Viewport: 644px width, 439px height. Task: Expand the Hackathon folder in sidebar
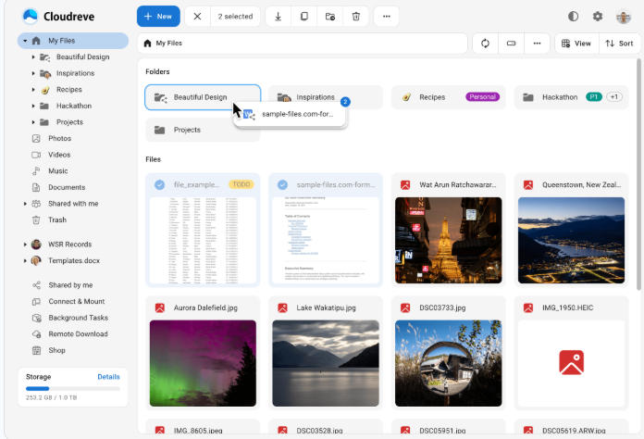[x=33, y=107]
